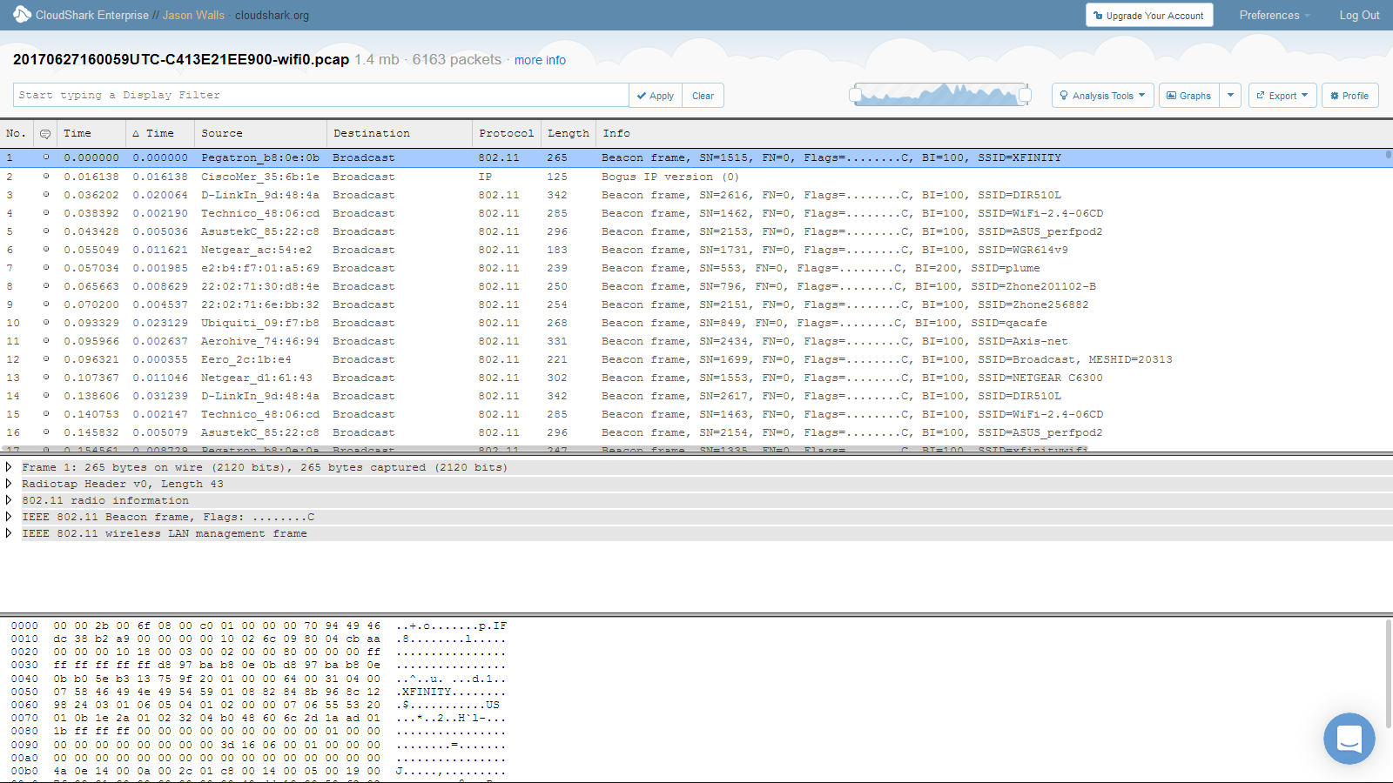This screenshot has width=1393, height=783.
Task: Click Upgrade Your Account button
Action: point(1149,16)
